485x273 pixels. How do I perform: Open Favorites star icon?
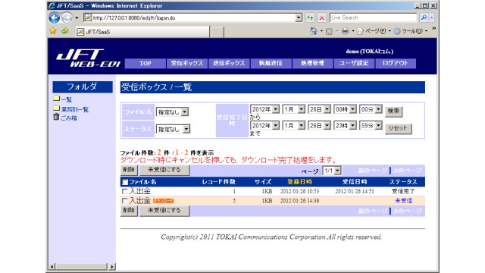pyautogui.click(x=53, y=31)
